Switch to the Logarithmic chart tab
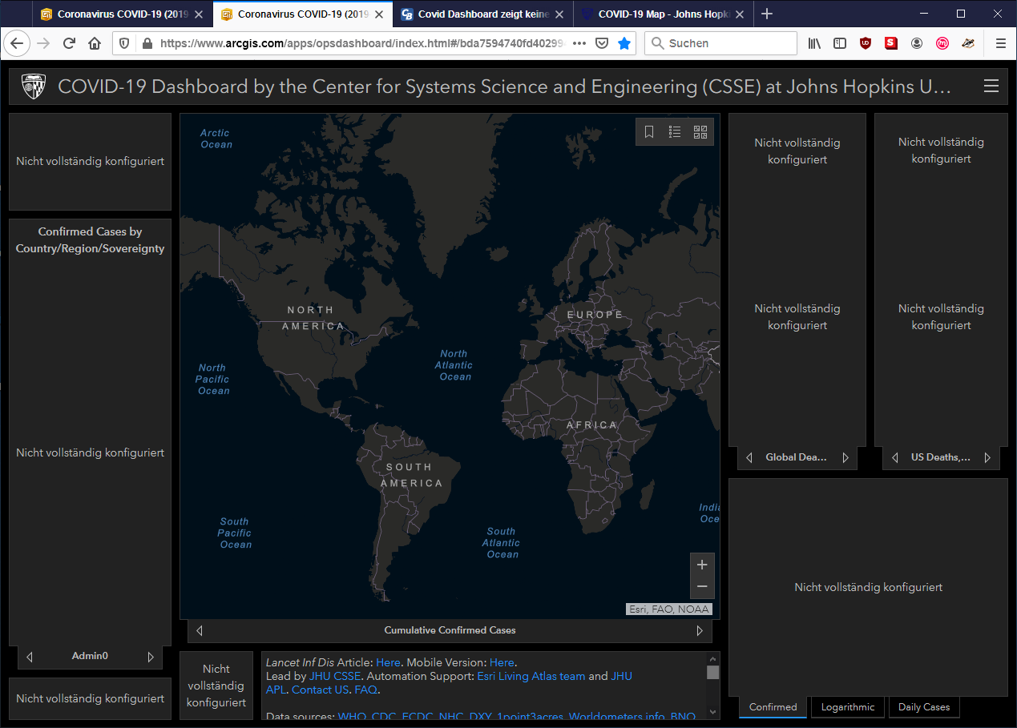1017x728 pixels. 848,707
